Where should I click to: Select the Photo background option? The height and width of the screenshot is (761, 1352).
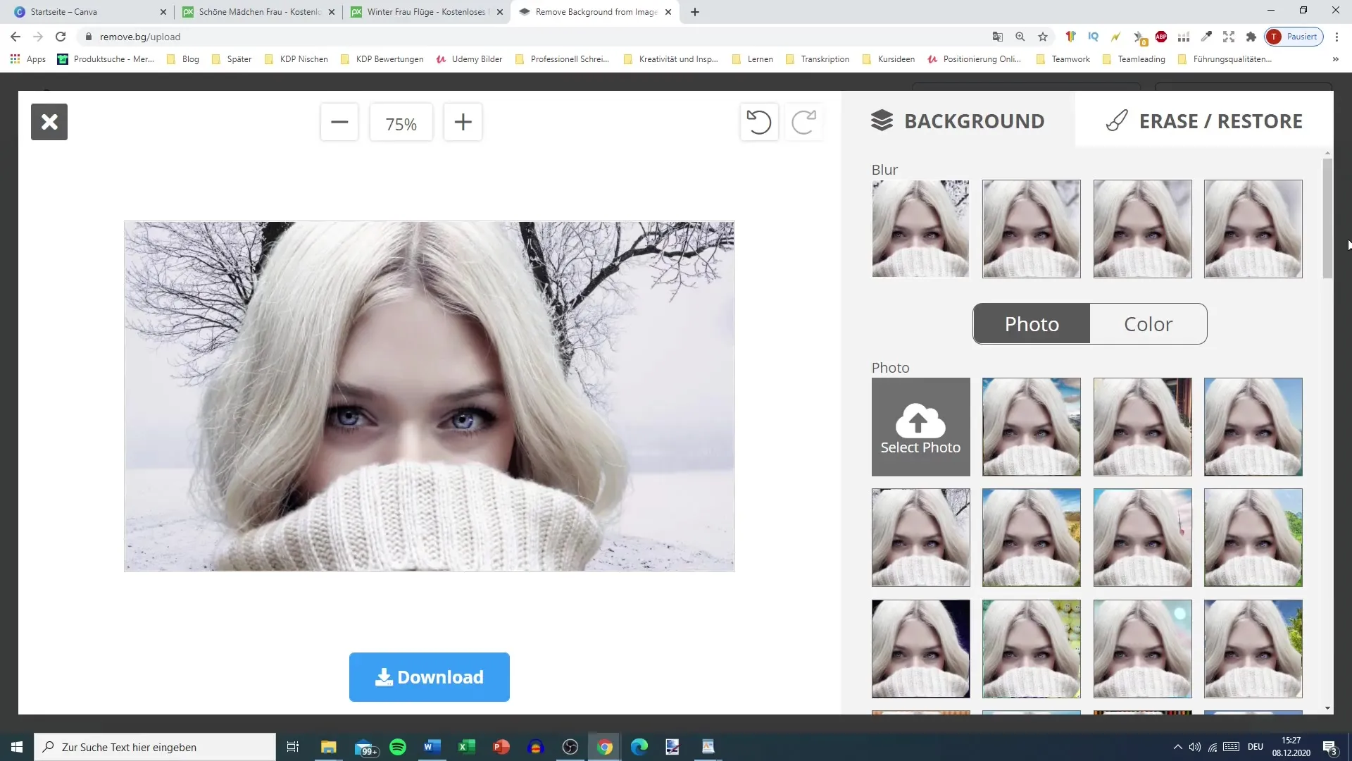(x=1032, y=324)
